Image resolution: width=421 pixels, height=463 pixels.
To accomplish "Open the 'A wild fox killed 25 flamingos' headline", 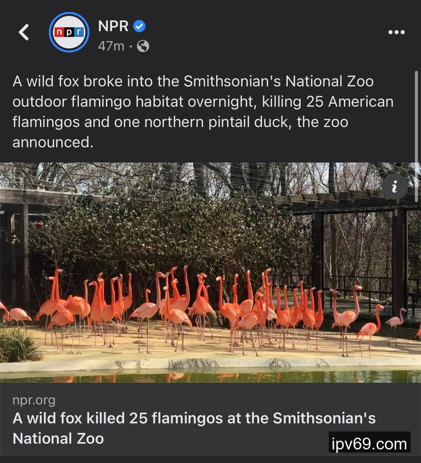I will [x=194, y=428].
